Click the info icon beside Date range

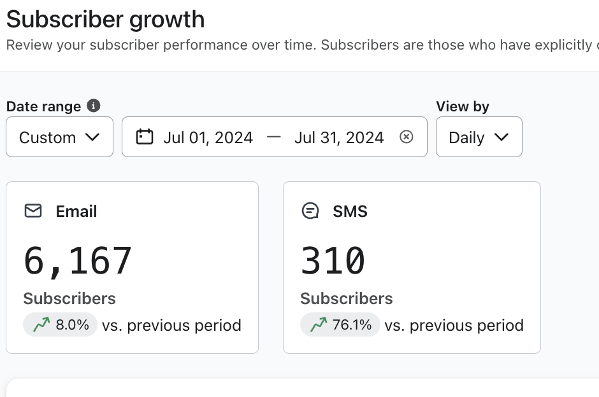point(94,106)
